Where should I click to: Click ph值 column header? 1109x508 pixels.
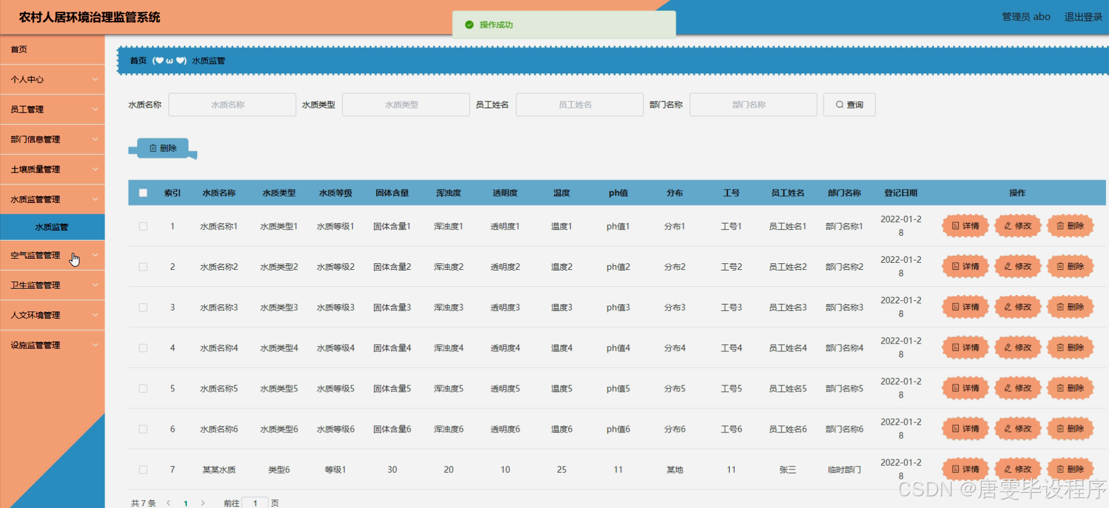(618, 192)
